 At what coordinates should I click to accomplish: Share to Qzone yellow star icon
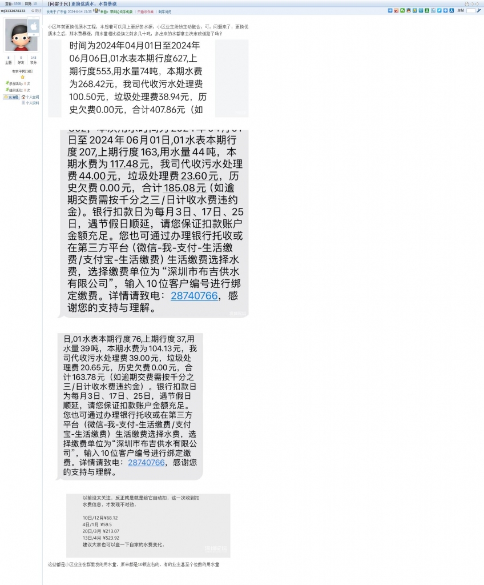click(x=414, y=10)
